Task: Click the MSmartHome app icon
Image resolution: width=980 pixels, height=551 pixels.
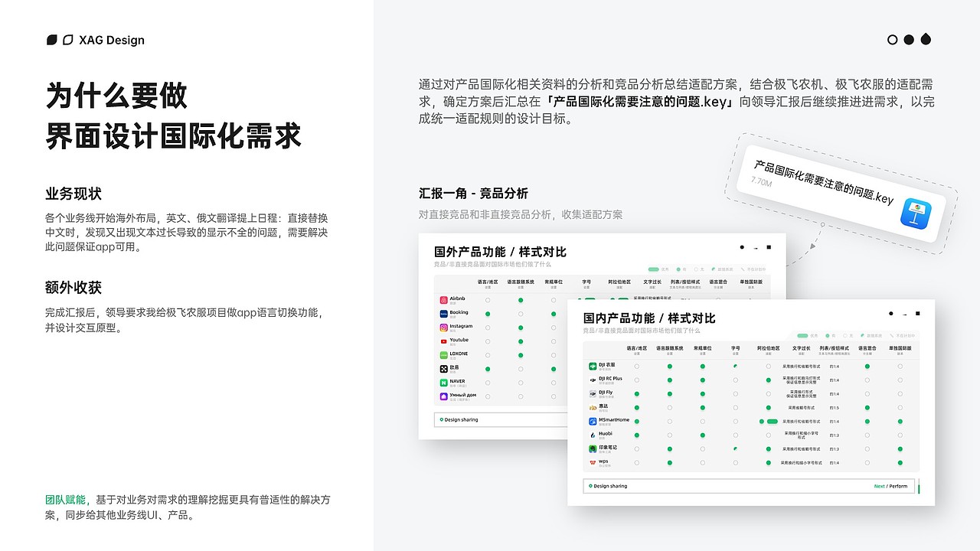Action: pyautogui.click(x=593, y=421)
